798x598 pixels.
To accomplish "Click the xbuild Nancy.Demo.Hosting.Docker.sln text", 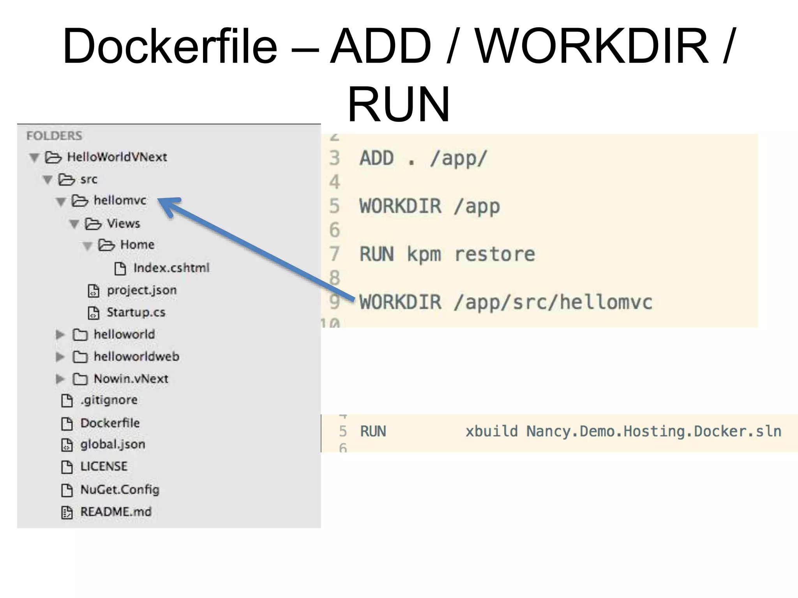I will click(x=623, y=432).
